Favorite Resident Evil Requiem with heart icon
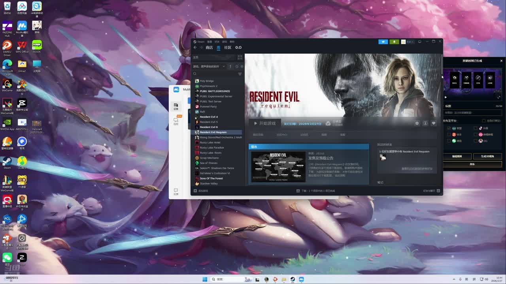Screen dimensions: 506x284 click(433, 123)
